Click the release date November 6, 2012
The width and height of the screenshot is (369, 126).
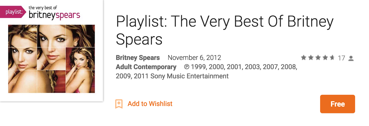194,58
